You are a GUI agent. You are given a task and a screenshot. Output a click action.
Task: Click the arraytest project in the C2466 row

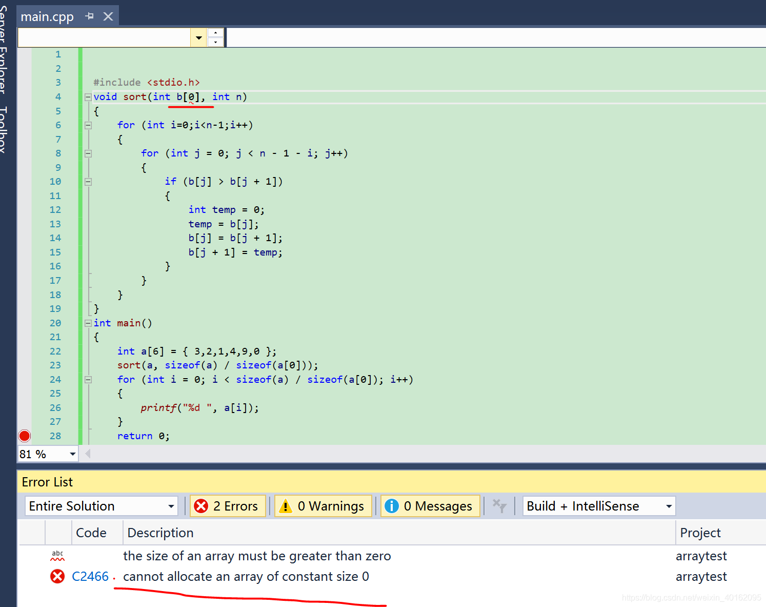pyautogui.click(x=701, y=577)
